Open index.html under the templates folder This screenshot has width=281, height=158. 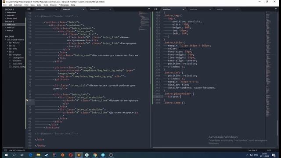[17, 64]
